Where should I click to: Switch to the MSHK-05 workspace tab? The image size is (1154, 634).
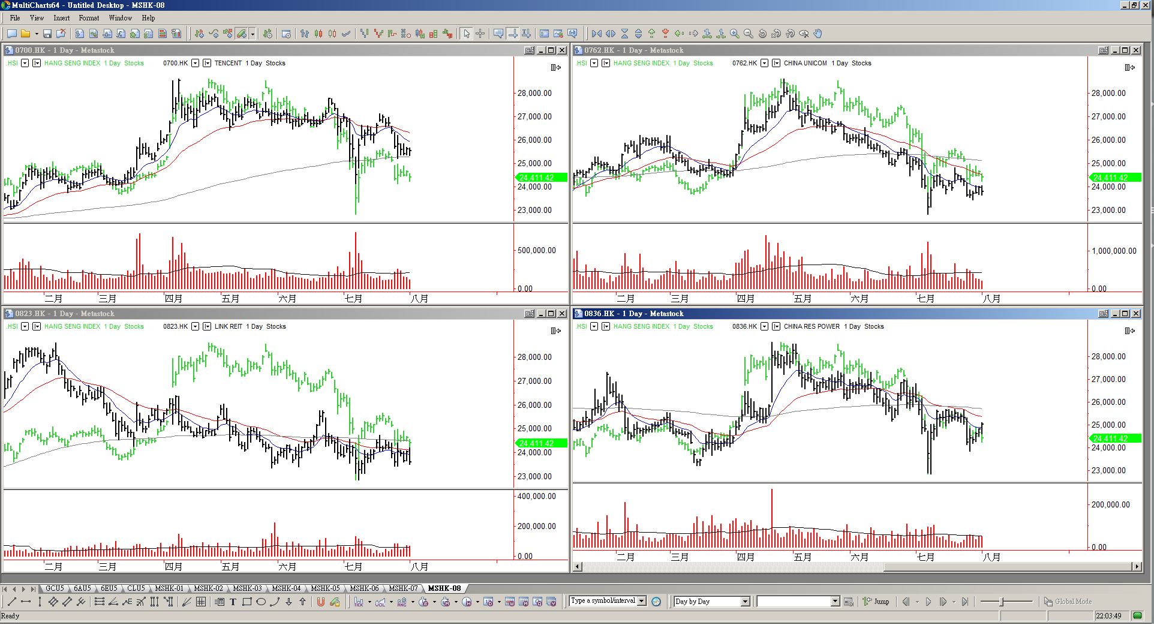pyautogui.click(x=325, y=588)
